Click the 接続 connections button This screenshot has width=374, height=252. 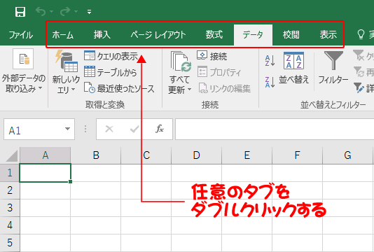[x=212, y=56]
